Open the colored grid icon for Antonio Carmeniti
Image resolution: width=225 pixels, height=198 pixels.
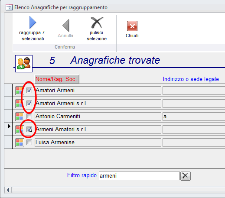coord(20,117)
